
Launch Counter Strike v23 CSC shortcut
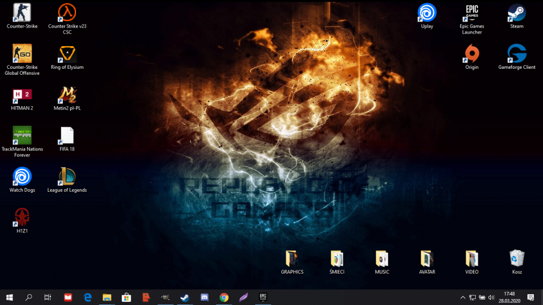67,18
